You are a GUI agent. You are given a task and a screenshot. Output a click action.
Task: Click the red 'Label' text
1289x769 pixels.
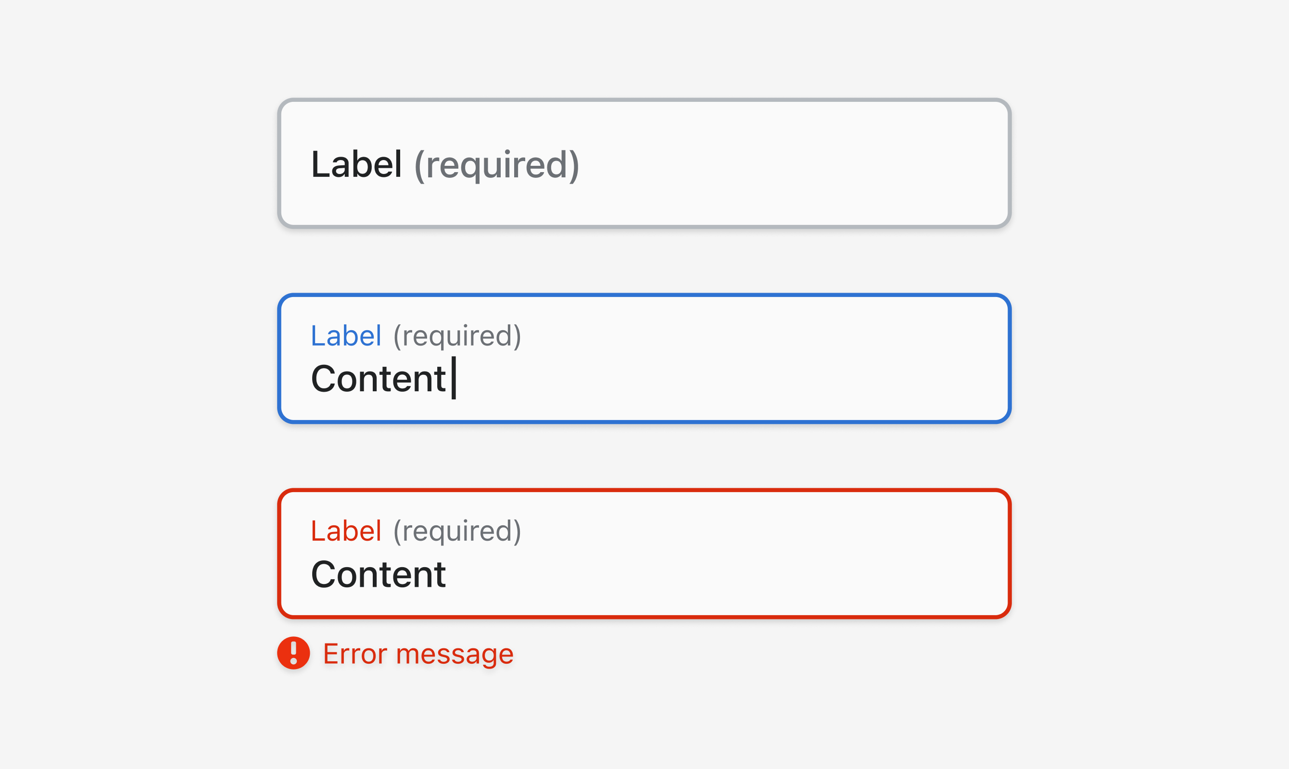coord(346,531)
